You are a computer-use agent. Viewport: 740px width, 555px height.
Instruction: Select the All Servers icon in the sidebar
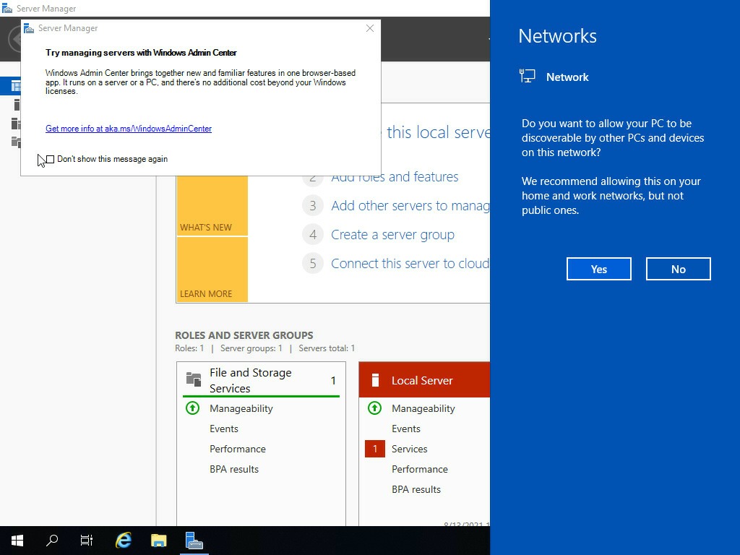16,124
